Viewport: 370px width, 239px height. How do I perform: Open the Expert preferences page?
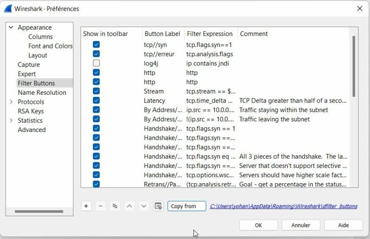(x=27, y=74)
